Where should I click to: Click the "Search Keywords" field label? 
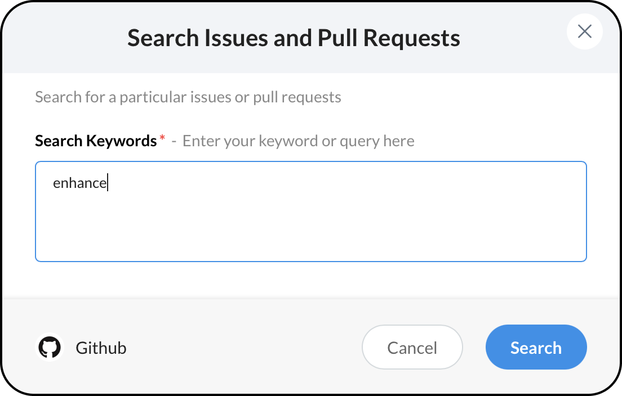(x=96, y=141)
